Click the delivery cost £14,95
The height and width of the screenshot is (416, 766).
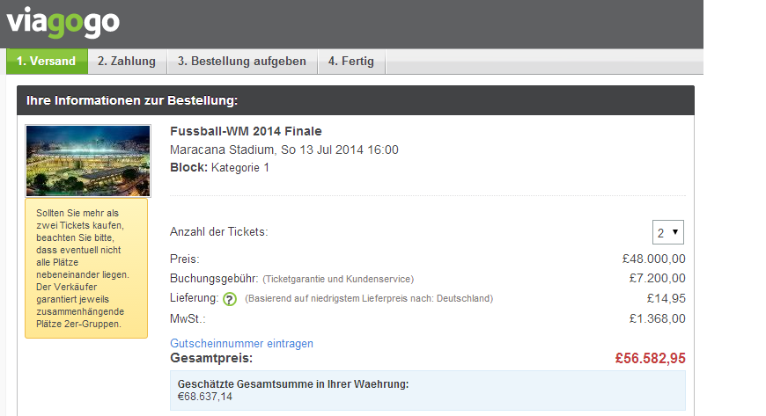(667, 298)
